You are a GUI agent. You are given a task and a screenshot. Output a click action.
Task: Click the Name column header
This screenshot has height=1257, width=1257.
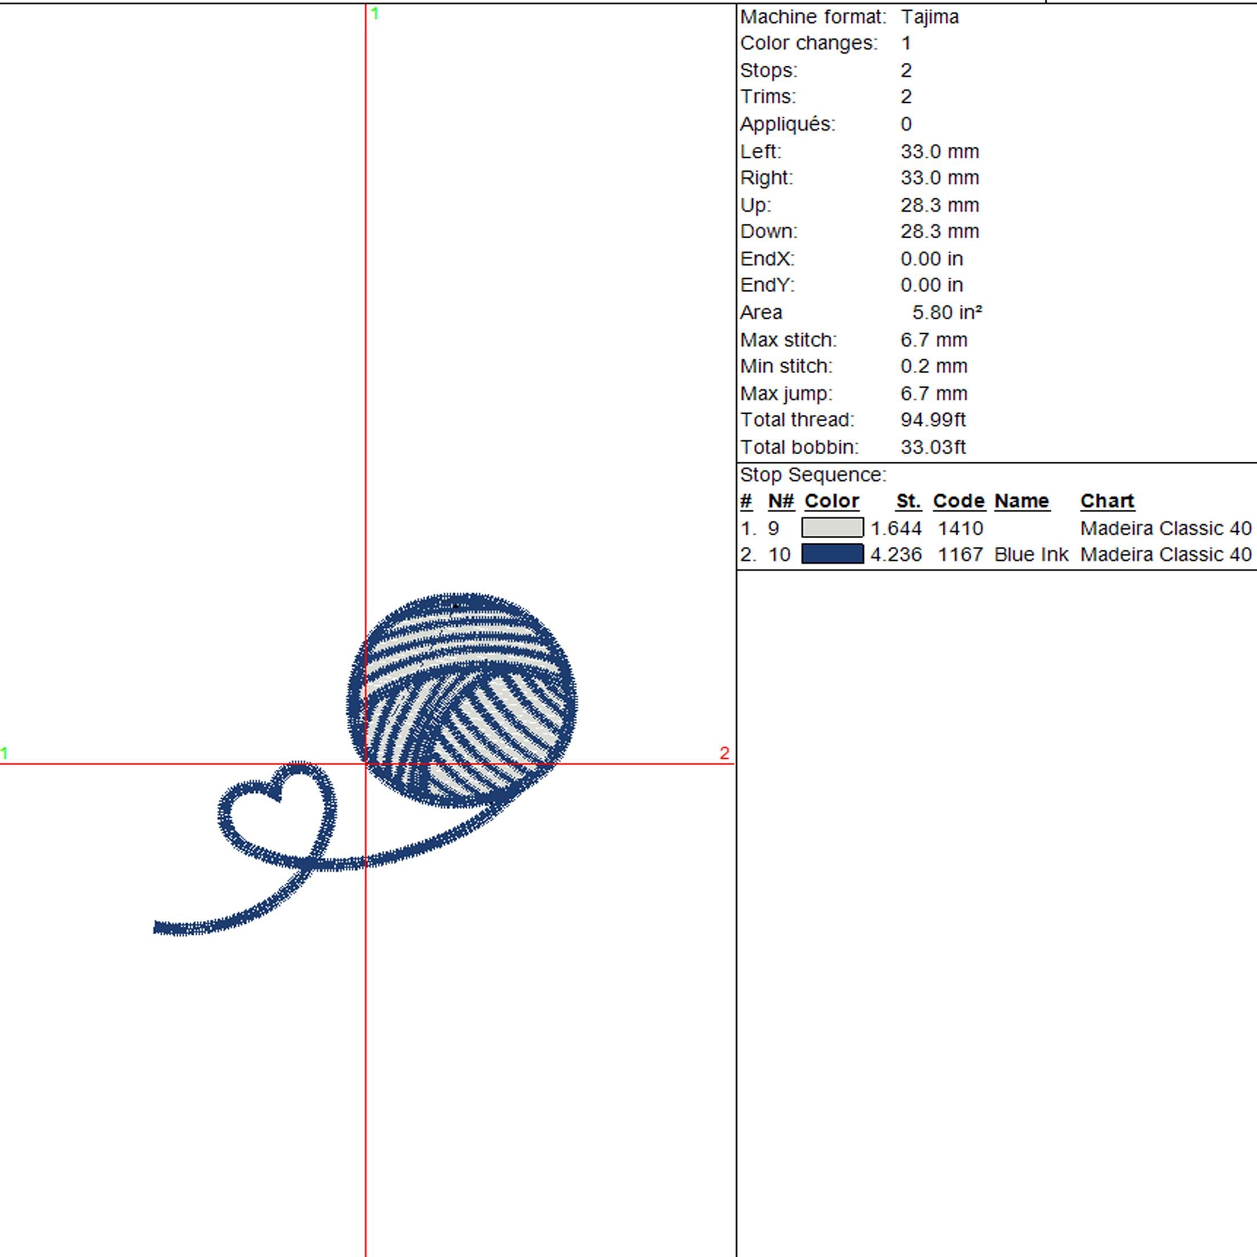point(1022,501)
